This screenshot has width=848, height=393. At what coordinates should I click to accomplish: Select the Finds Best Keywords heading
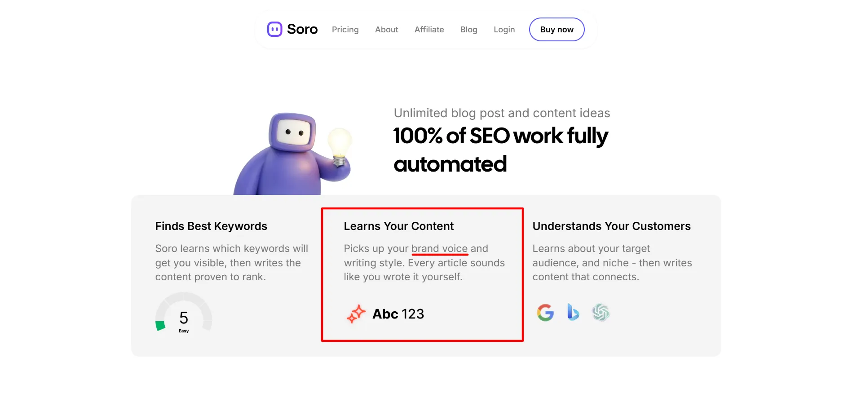[211, 226]
